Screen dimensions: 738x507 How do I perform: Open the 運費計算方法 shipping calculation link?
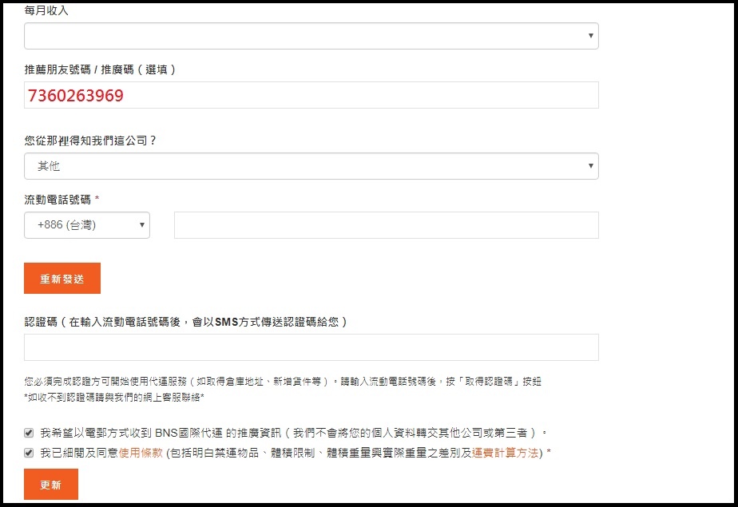click(505, 453)
